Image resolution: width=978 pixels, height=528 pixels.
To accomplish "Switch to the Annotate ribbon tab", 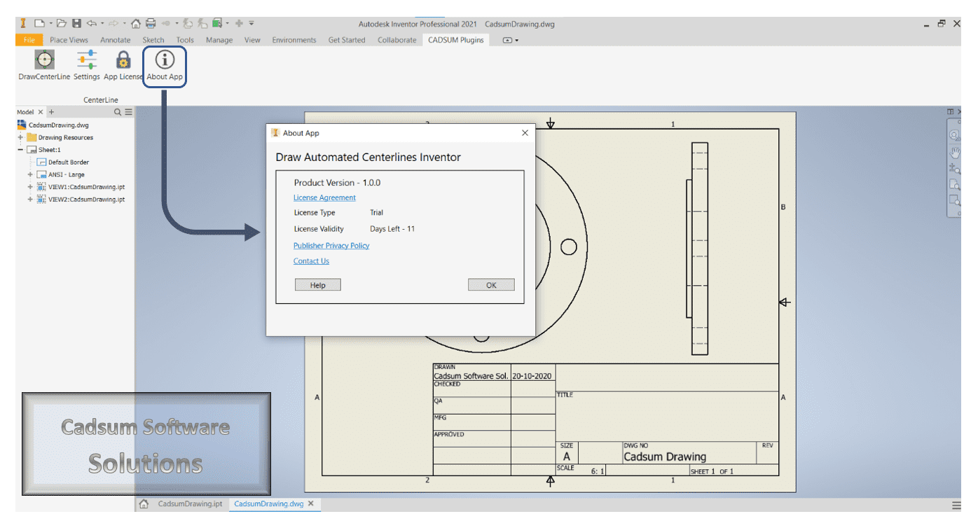I will point(115,40).
